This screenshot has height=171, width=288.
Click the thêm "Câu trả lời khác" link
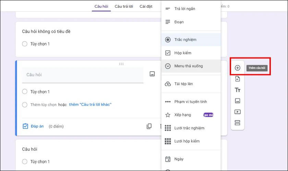(x=90, y=104)
